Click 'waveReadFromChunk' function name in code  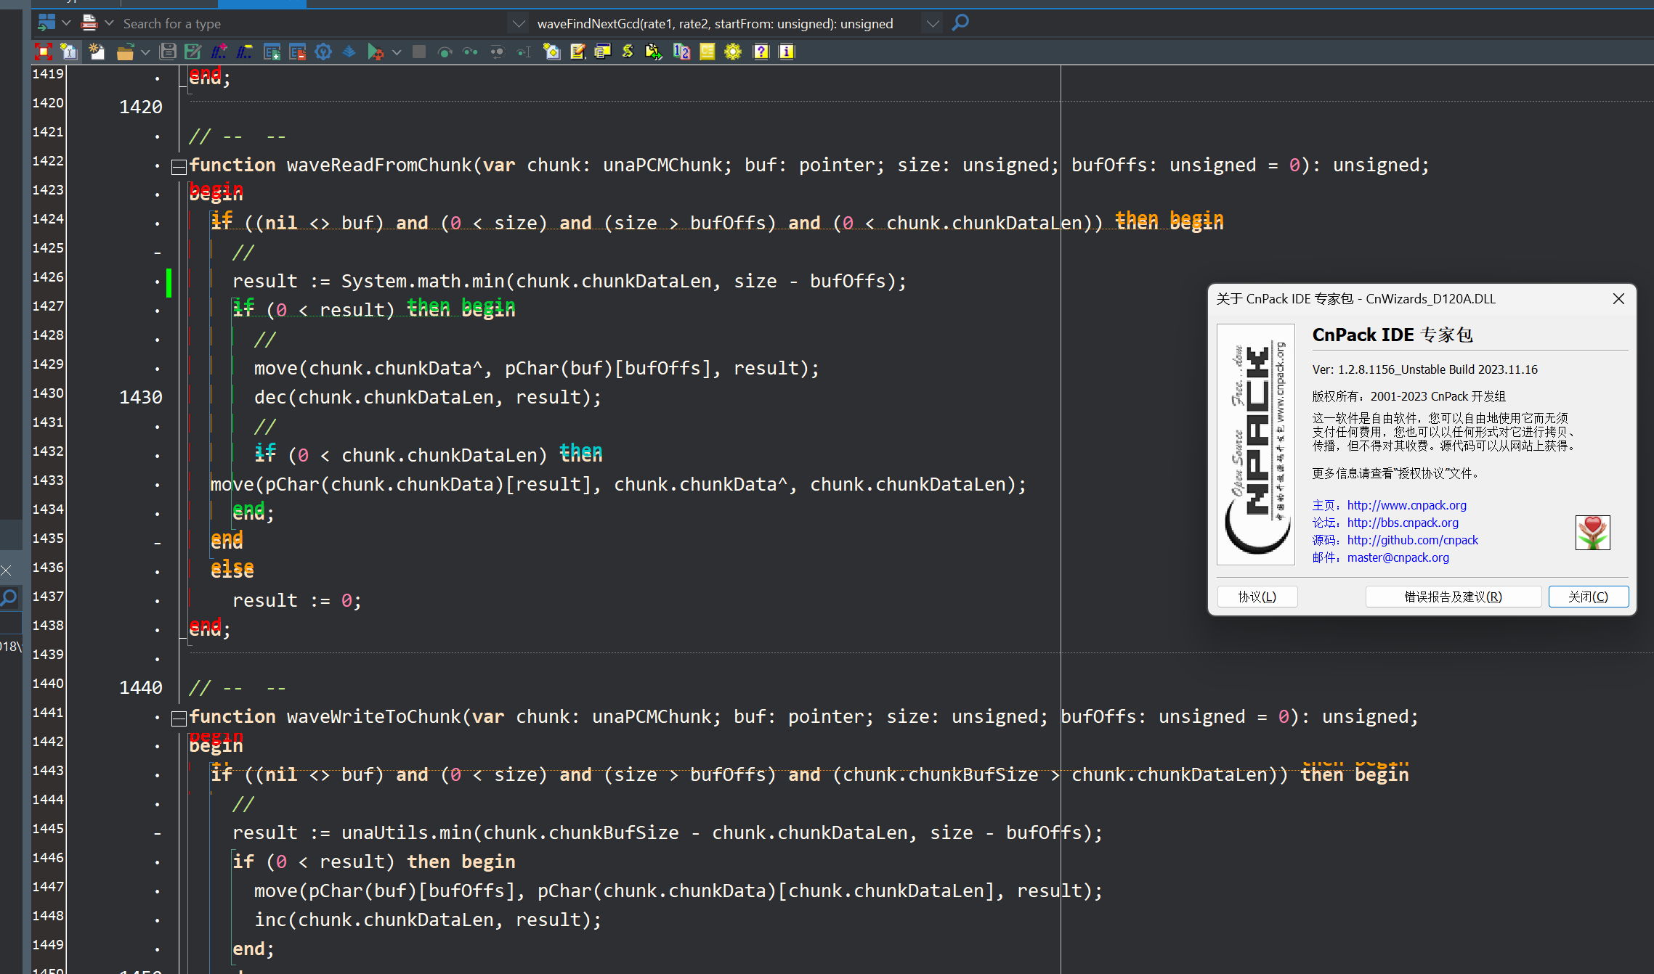click(x=379, y=165)
